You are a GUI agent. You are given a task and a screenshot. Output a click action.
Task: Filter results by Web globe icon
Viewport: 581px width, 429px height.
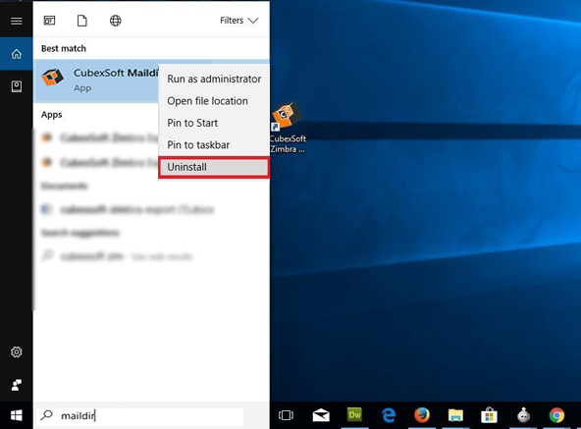coord(115,21)
